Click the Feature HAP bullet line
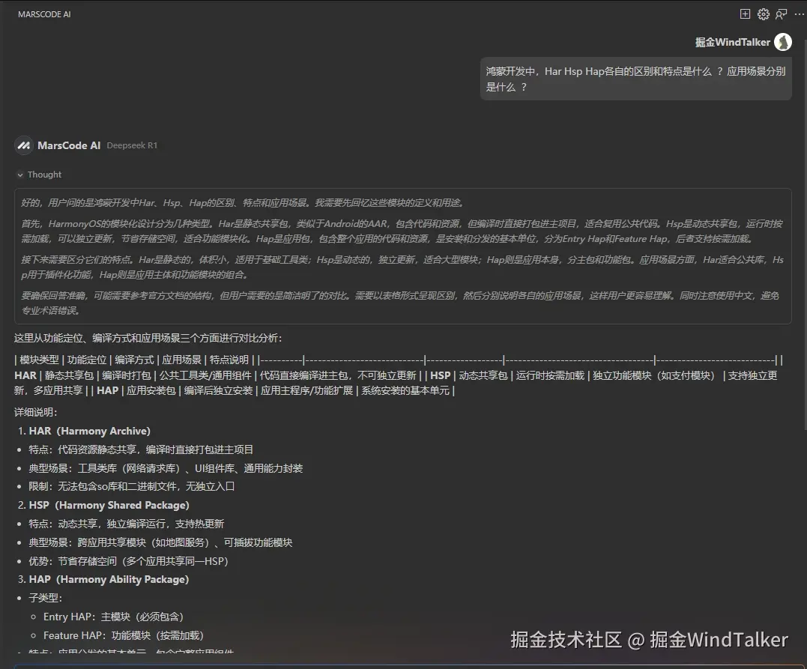This screenshot has width=807, height=669. coord(124,635)
